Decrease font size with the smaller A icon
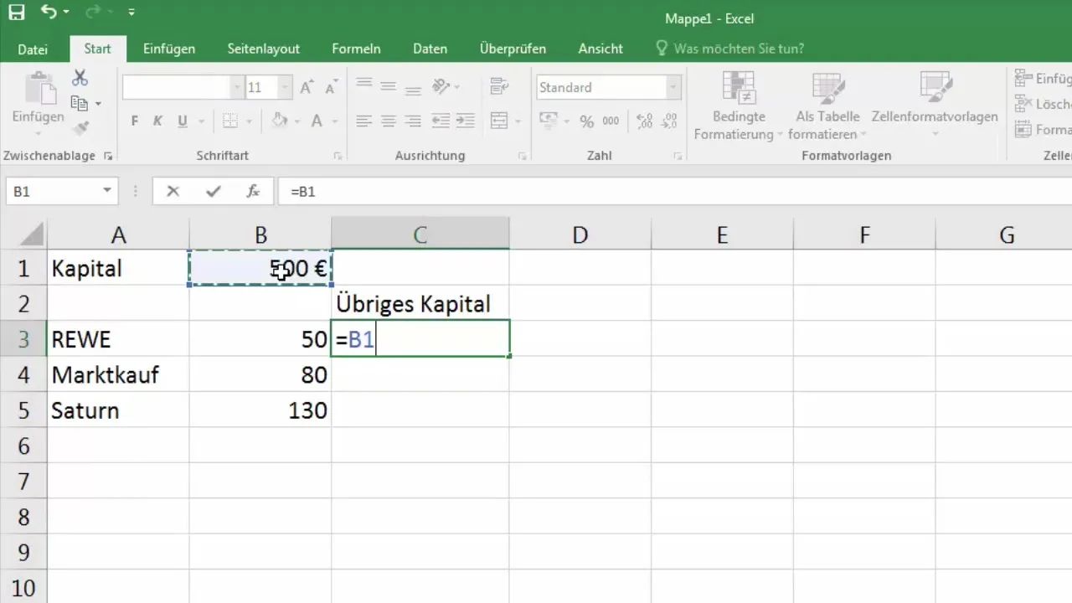Image resolution: width=1072 pixels, height=603 pixels. point(331,87)
